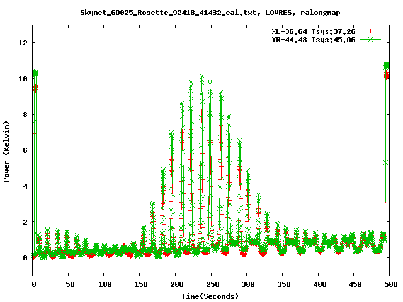
Task: Click the Time(Seconds) axis label
Action: click(210, 296)
